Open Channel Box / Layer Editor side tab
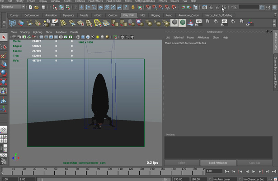The image size is (278, 181). (275, 72)
